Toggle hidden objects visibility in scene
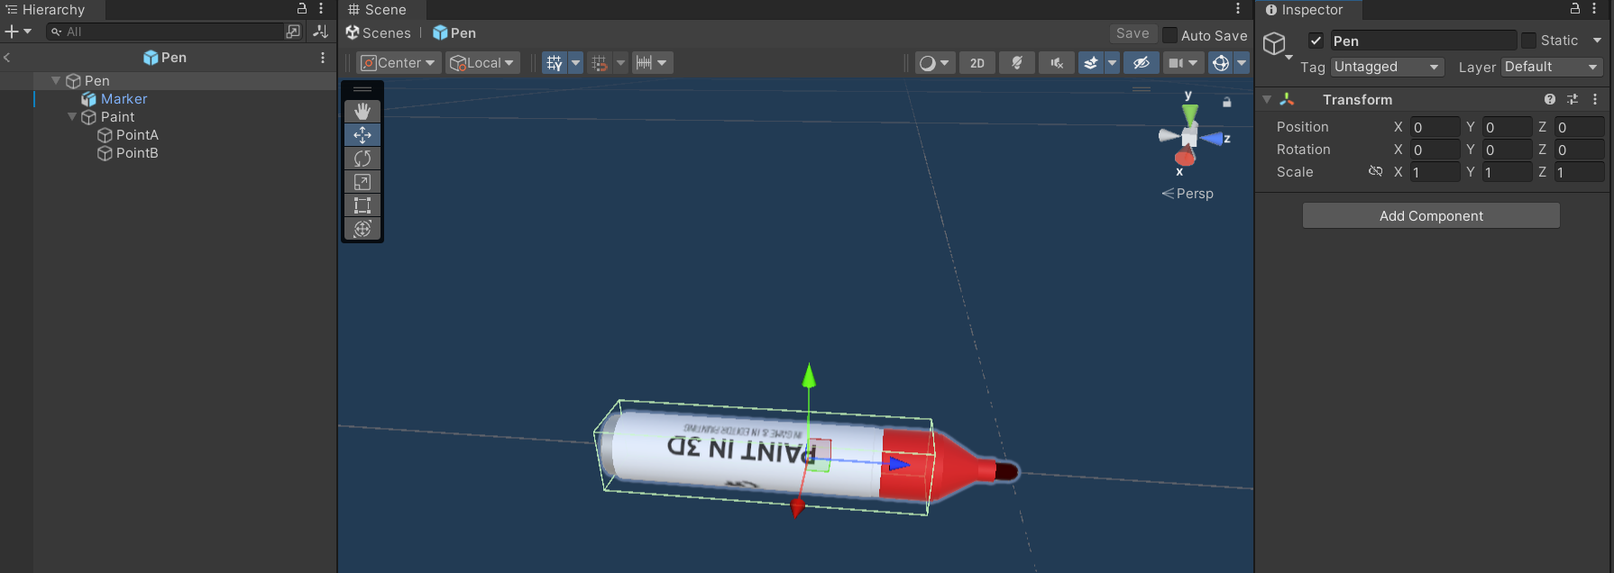1614x573 pixels. point(1141,63)
